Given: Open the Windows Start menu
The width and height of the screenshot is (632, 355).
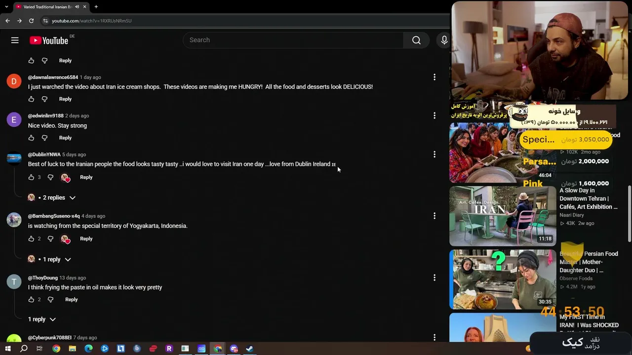Looking at the screenshot, I should [8, 349].
